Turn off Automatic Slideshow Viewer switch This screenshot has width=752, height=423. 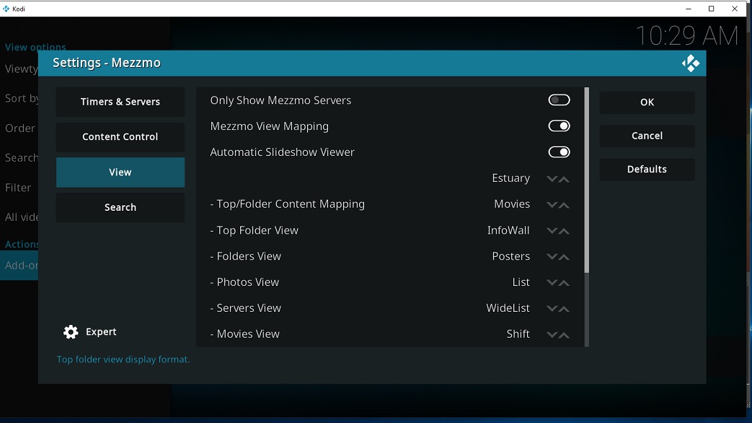[x=559, y=152]
